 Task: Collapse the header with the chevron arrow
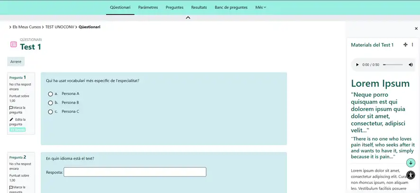click(x=188, y=18)
